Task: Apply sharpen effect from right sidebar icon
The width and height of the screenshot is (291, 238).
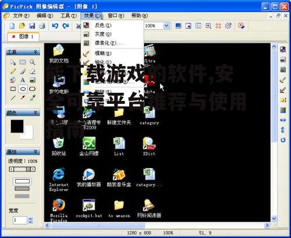Action: (283, 90)
